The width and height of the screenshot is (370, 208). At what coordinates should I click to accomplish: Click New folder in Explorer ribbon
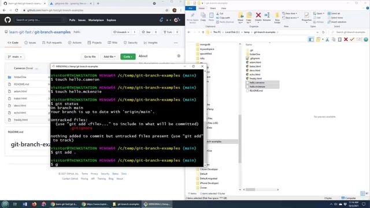tap(277, 18)
